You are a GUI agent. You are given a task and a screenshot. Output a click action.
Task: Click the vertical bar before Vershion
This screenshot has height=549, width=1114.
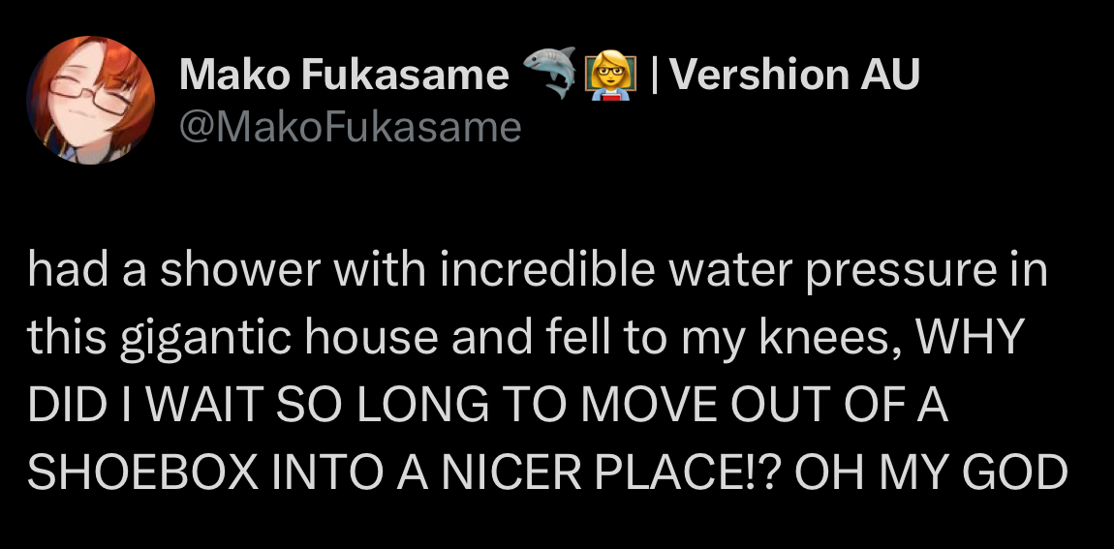click(655, 76)
